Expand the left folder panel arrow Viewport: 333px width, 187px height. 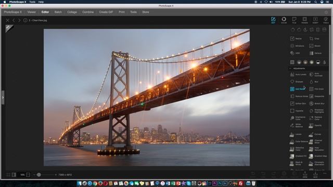pyautogui.click(x=3, y=98)
